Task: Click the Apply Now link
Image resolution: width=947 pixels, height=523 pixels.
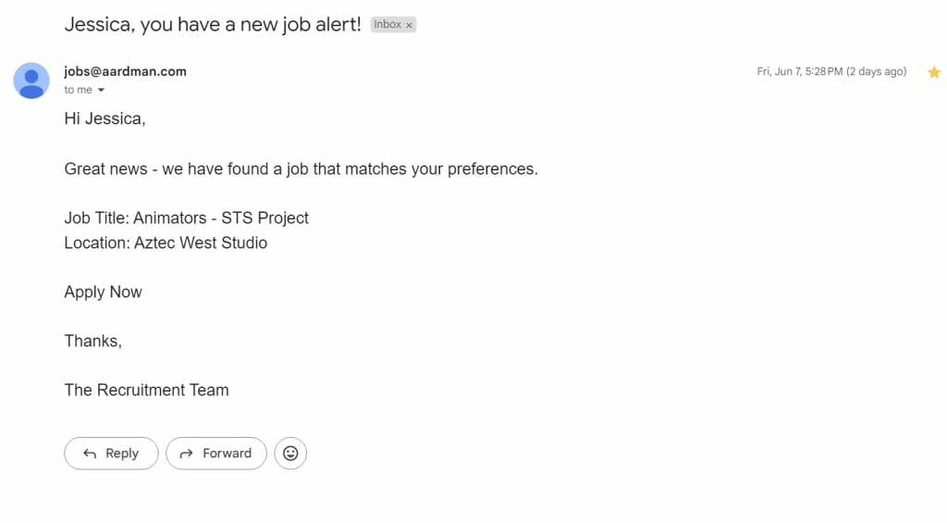Action: (104, 292)
